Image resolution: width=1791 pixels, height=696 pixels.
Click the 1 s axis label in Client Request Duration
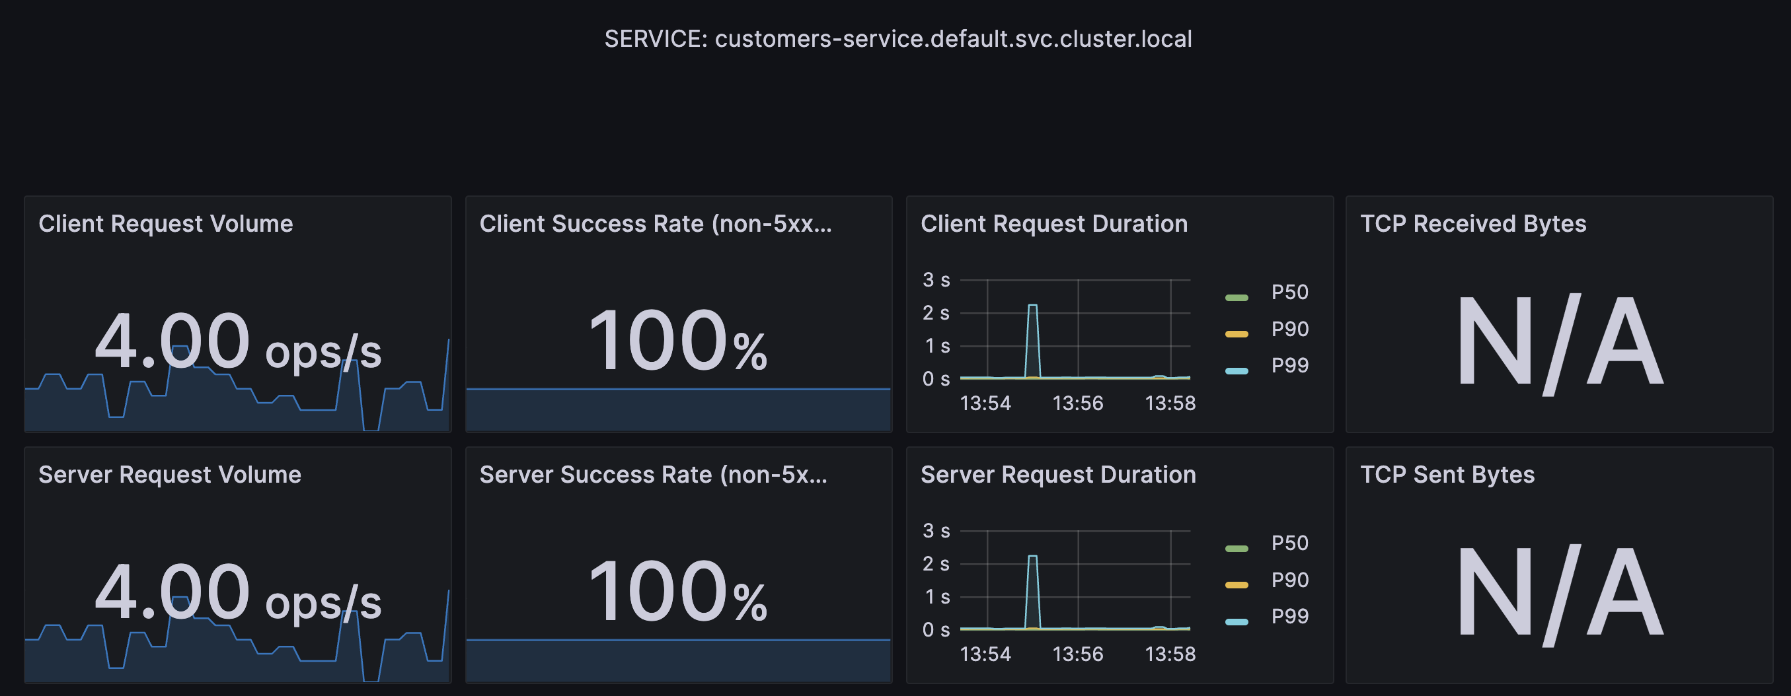(936, 346)
